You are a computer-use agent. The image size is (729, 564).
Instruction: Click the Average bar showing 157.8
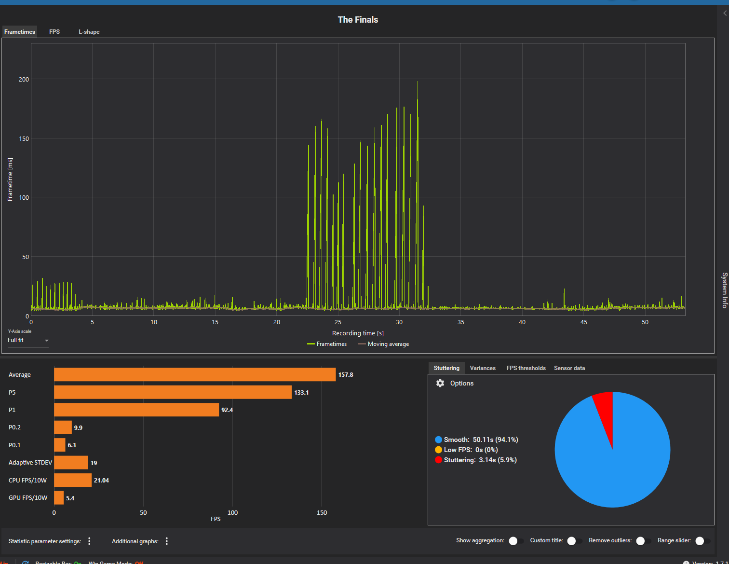coord(195,375)
